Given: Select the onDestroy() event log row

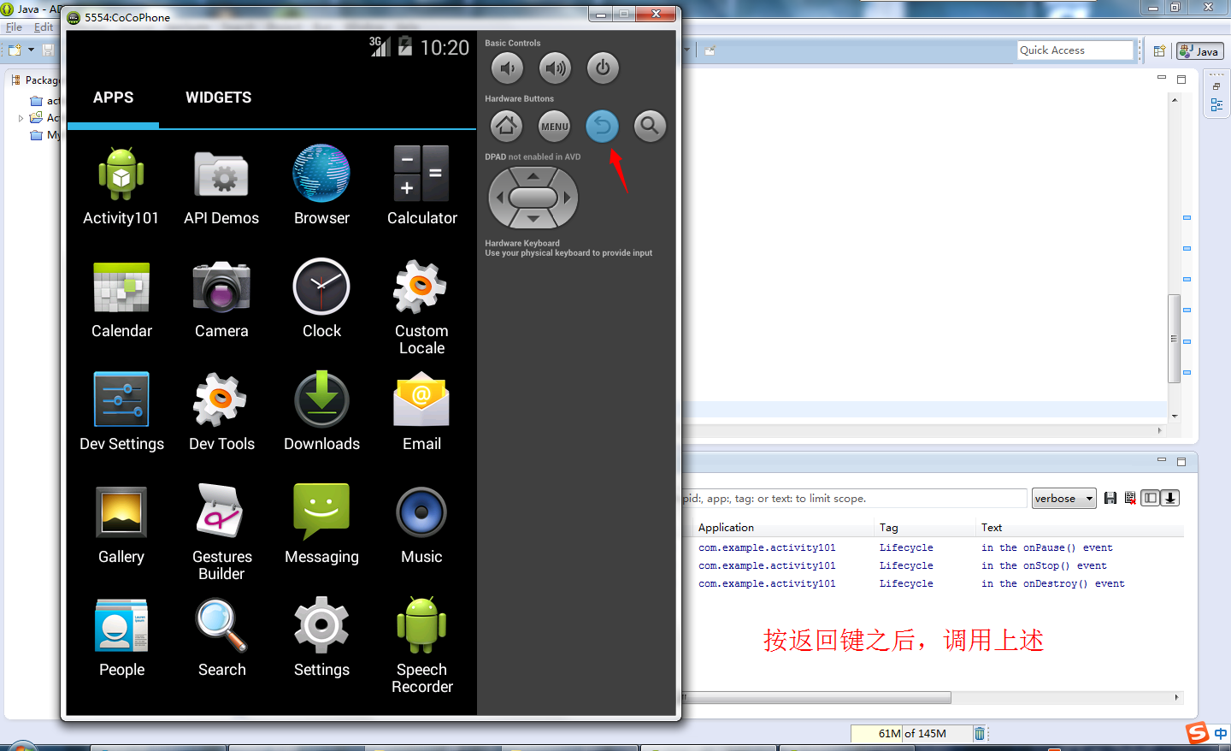Looking at the screenshot, I should 939,583.
